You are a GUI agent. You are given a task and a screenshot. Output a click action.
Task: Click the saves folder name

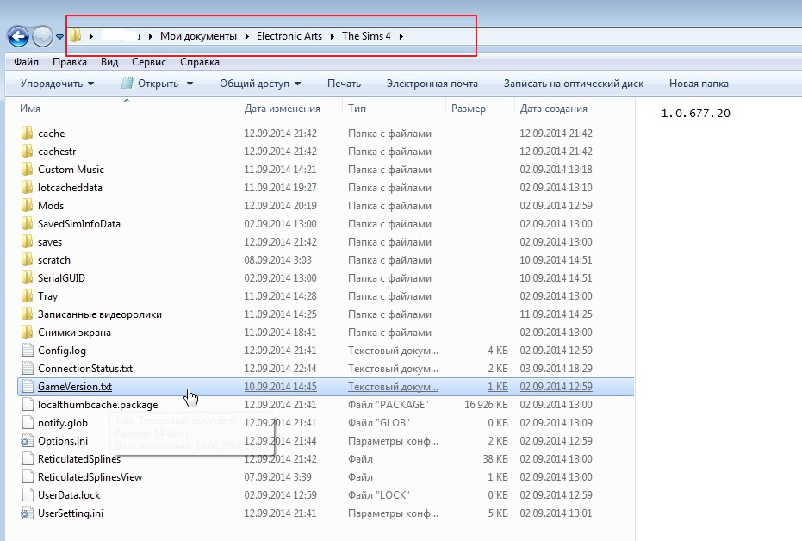click(x=50, y=242)
